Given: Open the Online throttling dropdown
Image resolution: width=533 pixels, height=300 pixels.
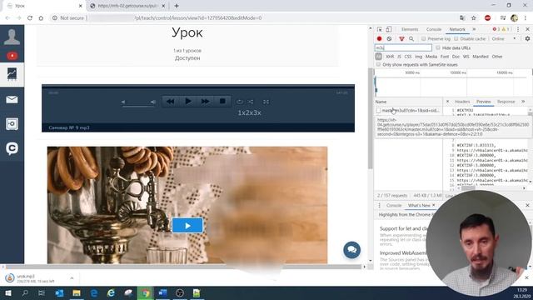Looking at the screenshot, I should pyautogui.click(x=503, y=39).
